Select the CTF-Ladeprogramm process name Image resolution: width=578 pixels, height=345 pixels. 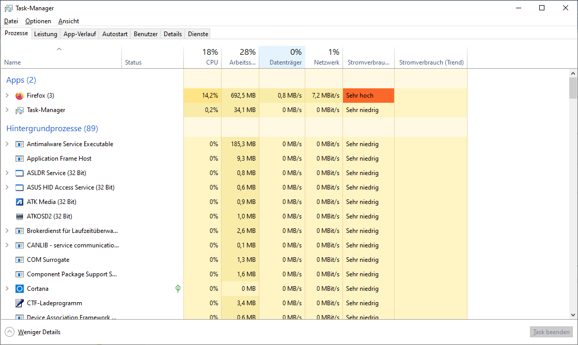(55, 303)
